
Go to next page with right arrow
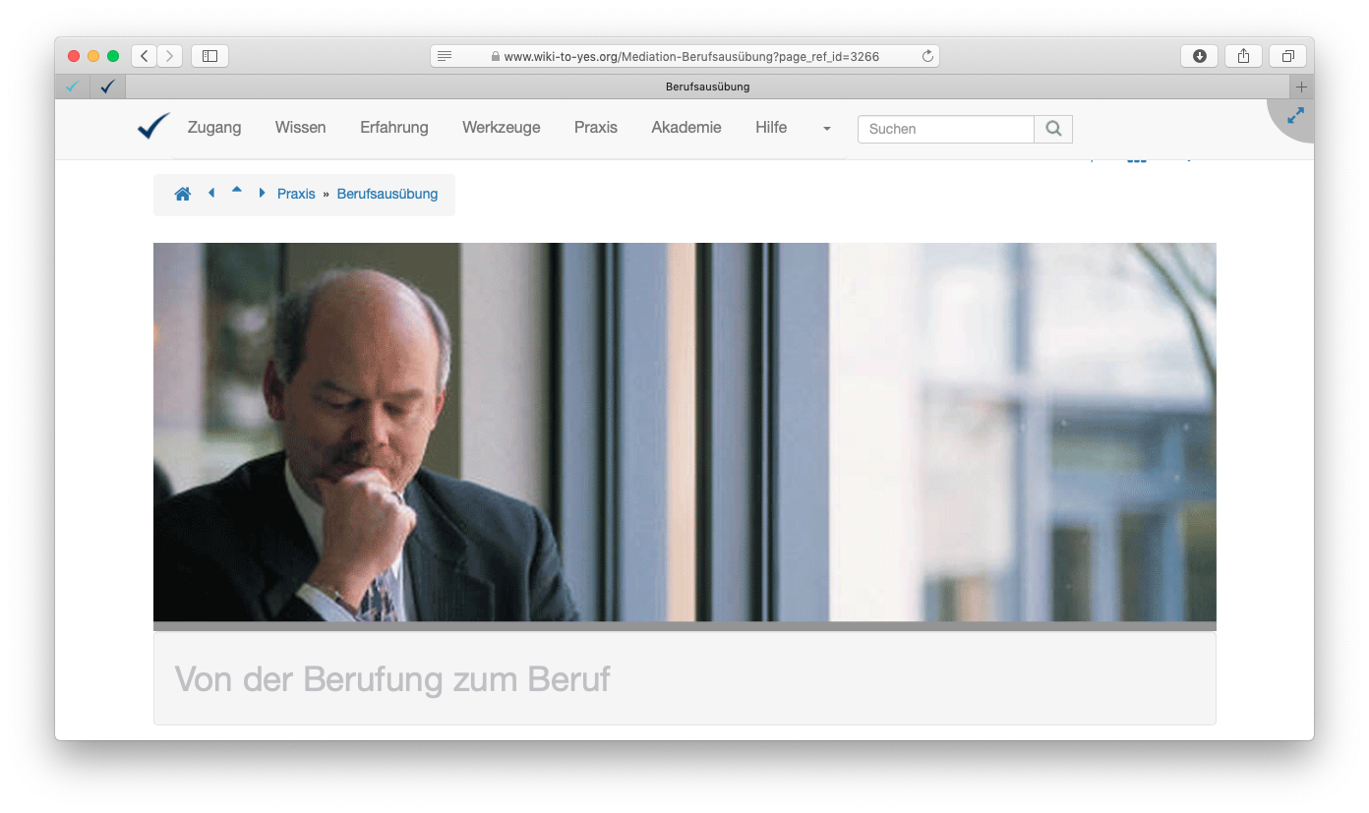click(x=262, y=194)
